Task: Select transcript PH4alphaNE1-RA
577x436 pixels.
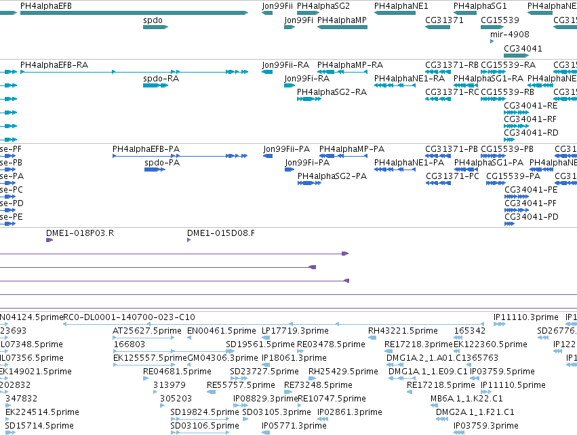Action: point(395,85)
